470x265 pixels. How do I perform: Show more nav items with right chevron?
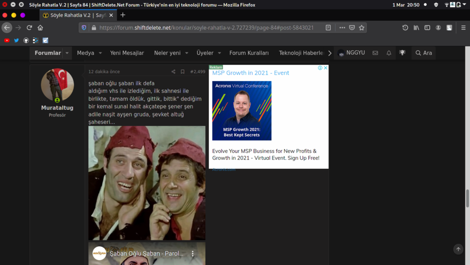[x=330, y=53]
